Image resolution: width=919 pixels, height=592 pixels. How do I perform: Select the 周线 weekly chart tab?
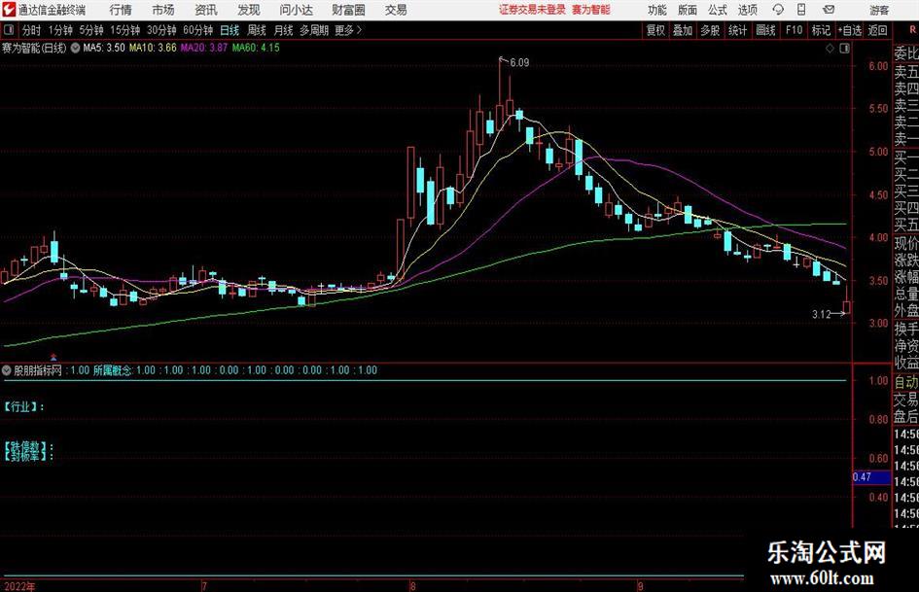pyautogui.click(x=256, y=30)
